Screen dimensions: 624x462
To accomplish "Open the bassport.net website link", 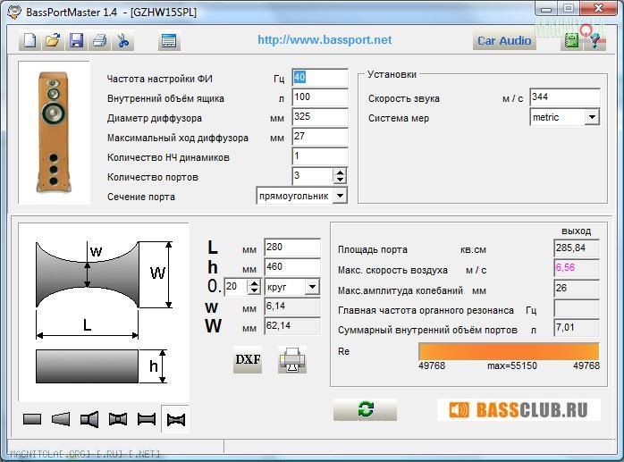I will pyautogui.click(x=325, y=40).
